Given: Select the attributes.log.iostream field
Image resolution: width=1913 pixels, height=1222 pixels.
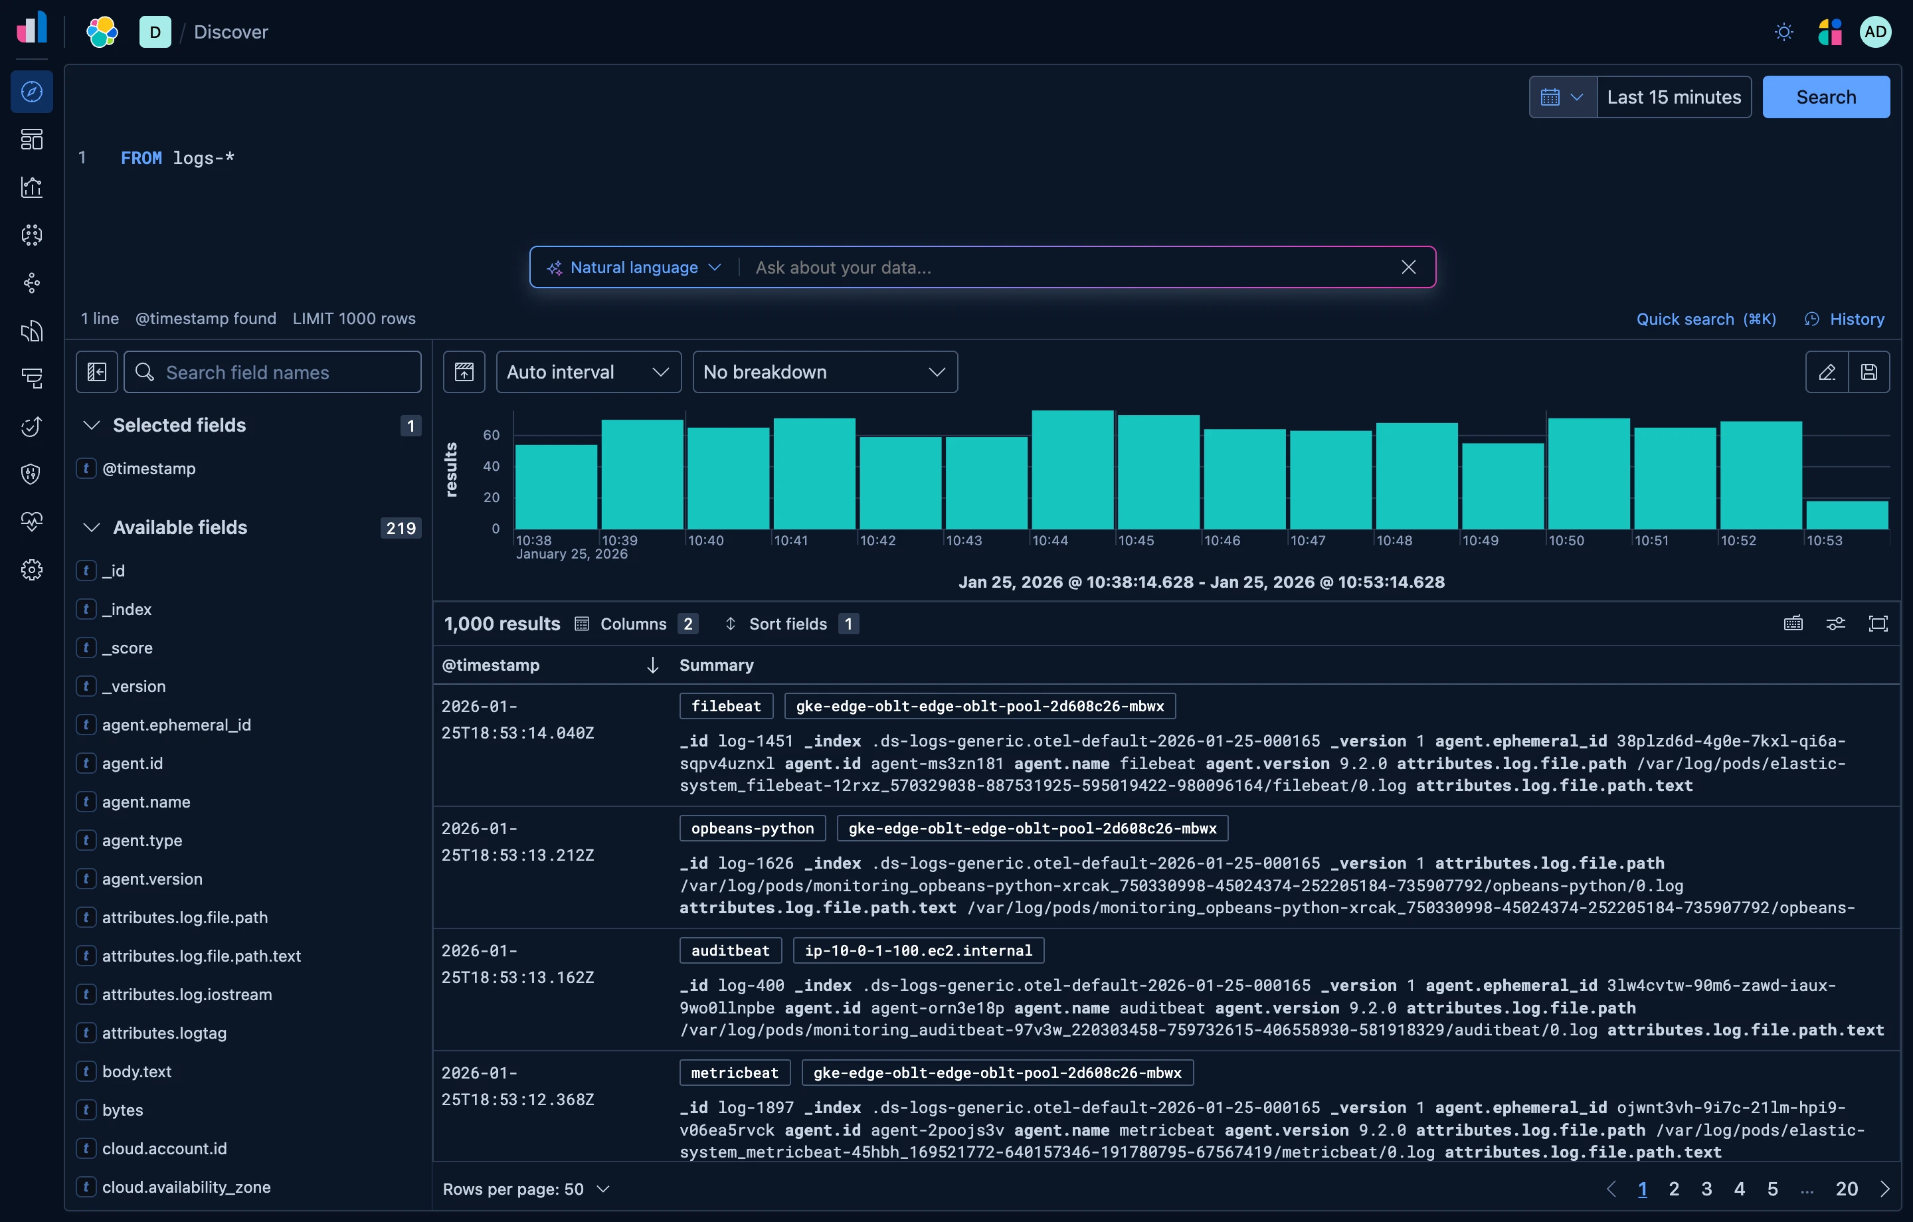Looking at the screenshot, I should coord(187,994).
